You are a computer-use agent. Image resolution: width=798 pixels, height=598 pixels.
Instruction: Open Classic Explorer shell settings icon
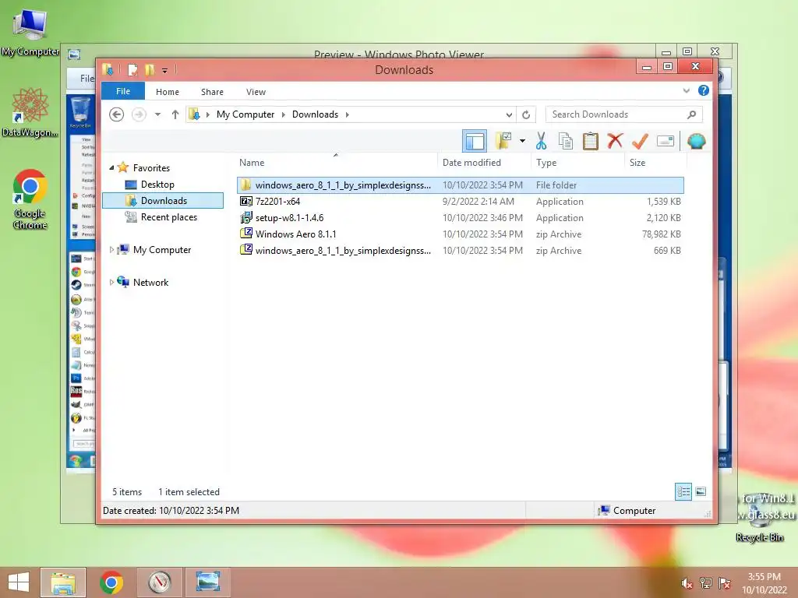pos(696,141)
